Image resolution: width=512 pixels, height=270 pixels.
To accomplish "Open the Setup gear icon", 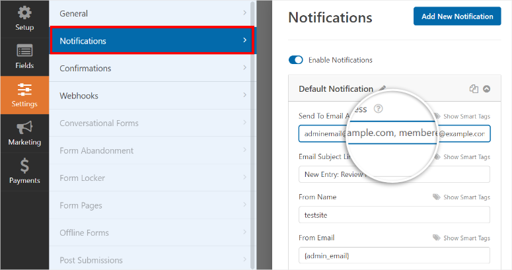I will [24, 13].
